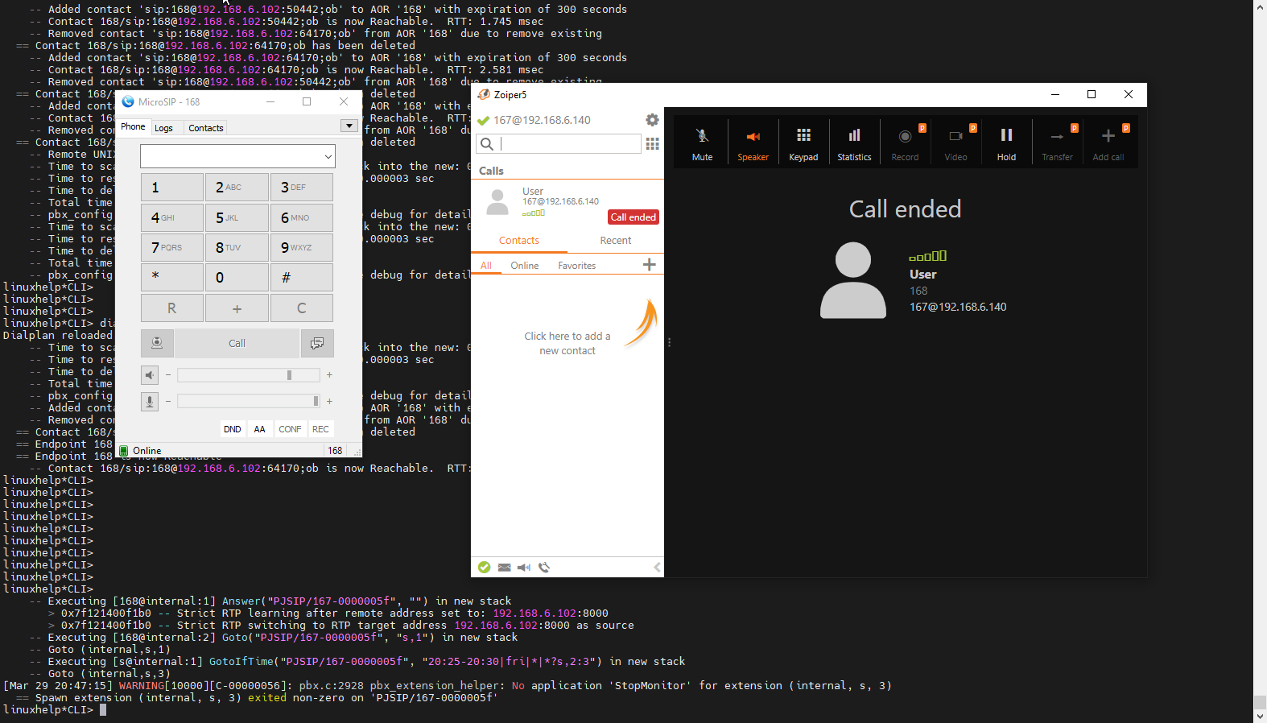Adjust the MicroSIP microphone volume slider
The height and width of the screenshot is (723, 1267).
(249, 401)
